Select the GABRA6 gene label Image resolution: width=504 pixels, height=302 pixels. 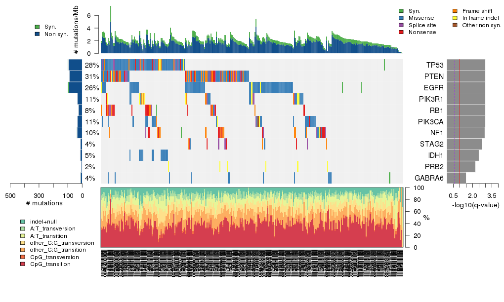coord(429,178)
